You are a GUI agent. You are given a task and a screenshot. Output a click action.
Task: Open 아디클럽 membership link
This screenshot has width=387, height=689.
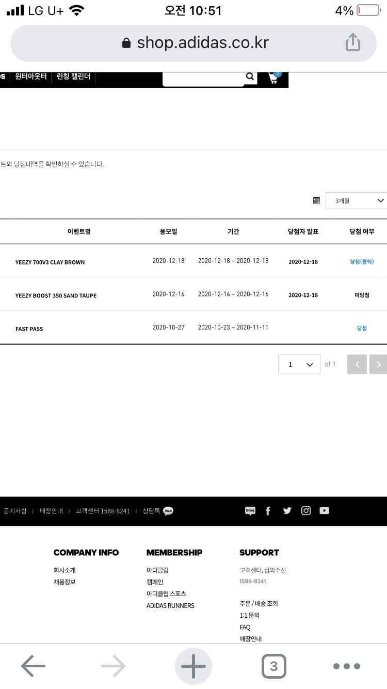[x=157, y=570]
